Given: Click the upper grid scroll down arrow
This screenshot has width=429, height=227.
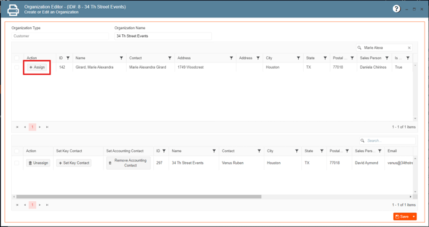Looking at the screenshot, I should click(415, 118).
